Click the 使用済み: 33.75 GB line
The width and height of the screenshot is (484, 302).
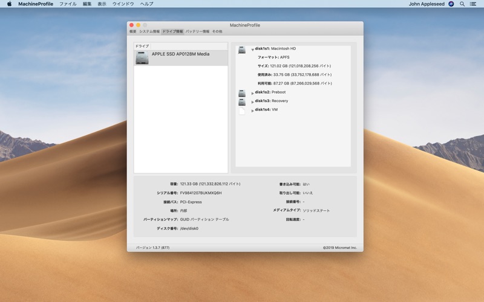coord(295,74)
